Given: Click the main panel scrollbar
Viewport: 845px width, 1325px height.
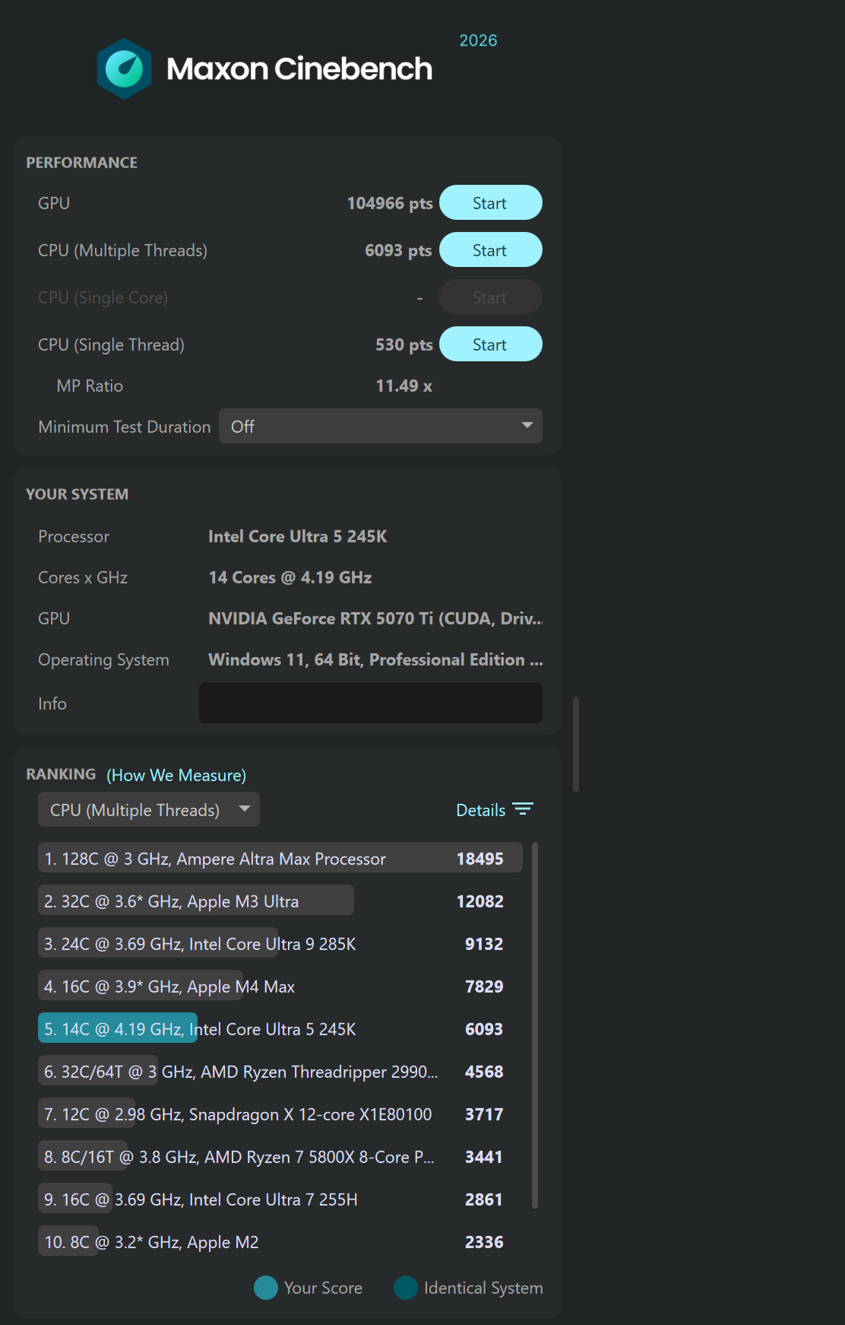Looking at the screenshot, I should [576, 744].
